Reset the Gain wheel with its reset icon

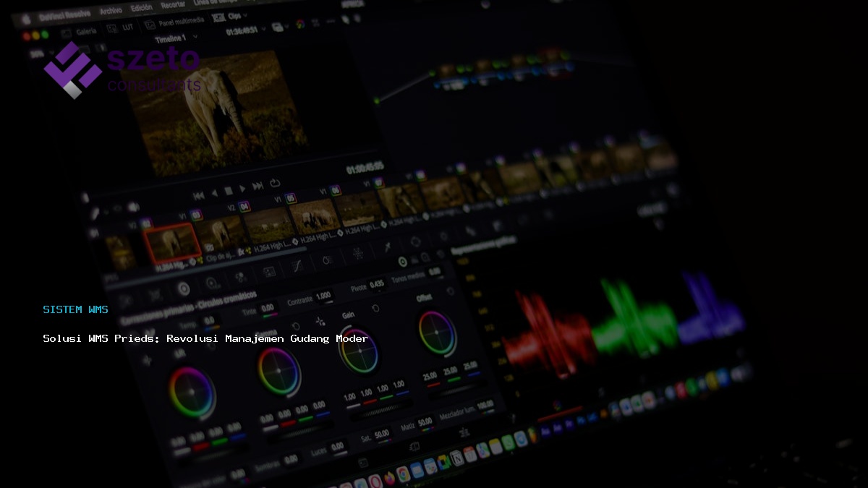coord(375,309)
